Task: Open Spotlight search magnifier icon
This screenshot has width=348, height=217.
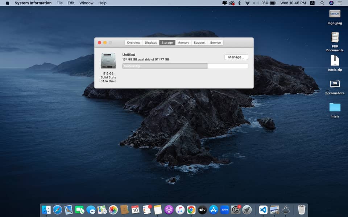Action: (x=322, y=3)
